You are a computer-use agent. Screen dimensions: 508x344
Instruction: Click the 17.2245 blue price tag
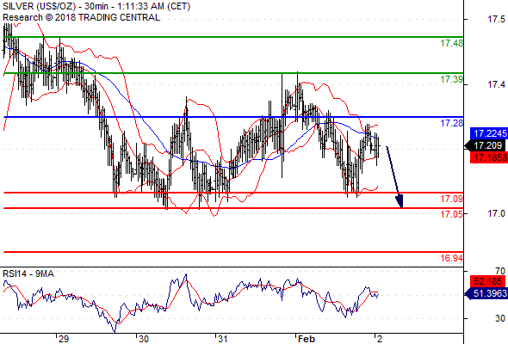tap(488, 133)
